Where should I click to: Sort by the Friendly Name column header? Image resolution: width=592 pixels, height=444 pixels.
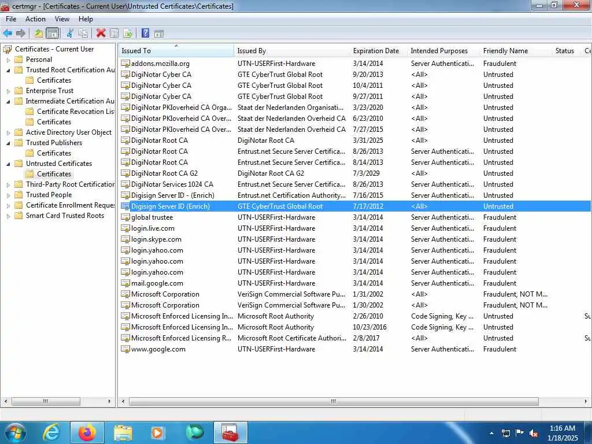(516, 51)
